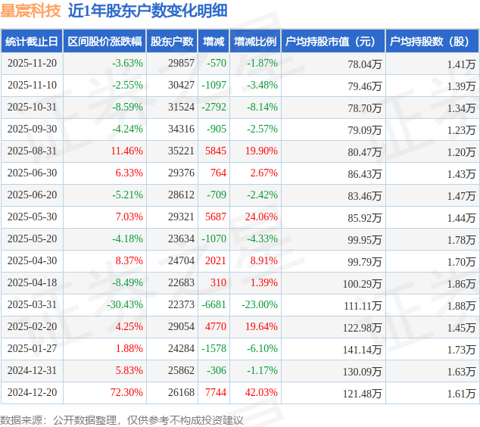Viewport: 480px width, 427px height.
Task: Select the 72.30% price change value
Action: (x=126, y=392)
